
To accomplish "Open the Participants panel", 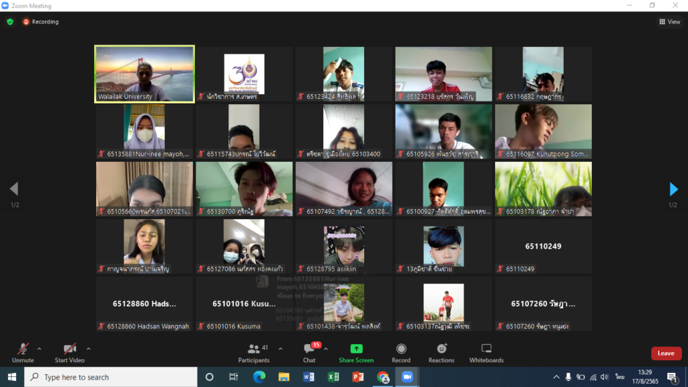I will (254, 352).
